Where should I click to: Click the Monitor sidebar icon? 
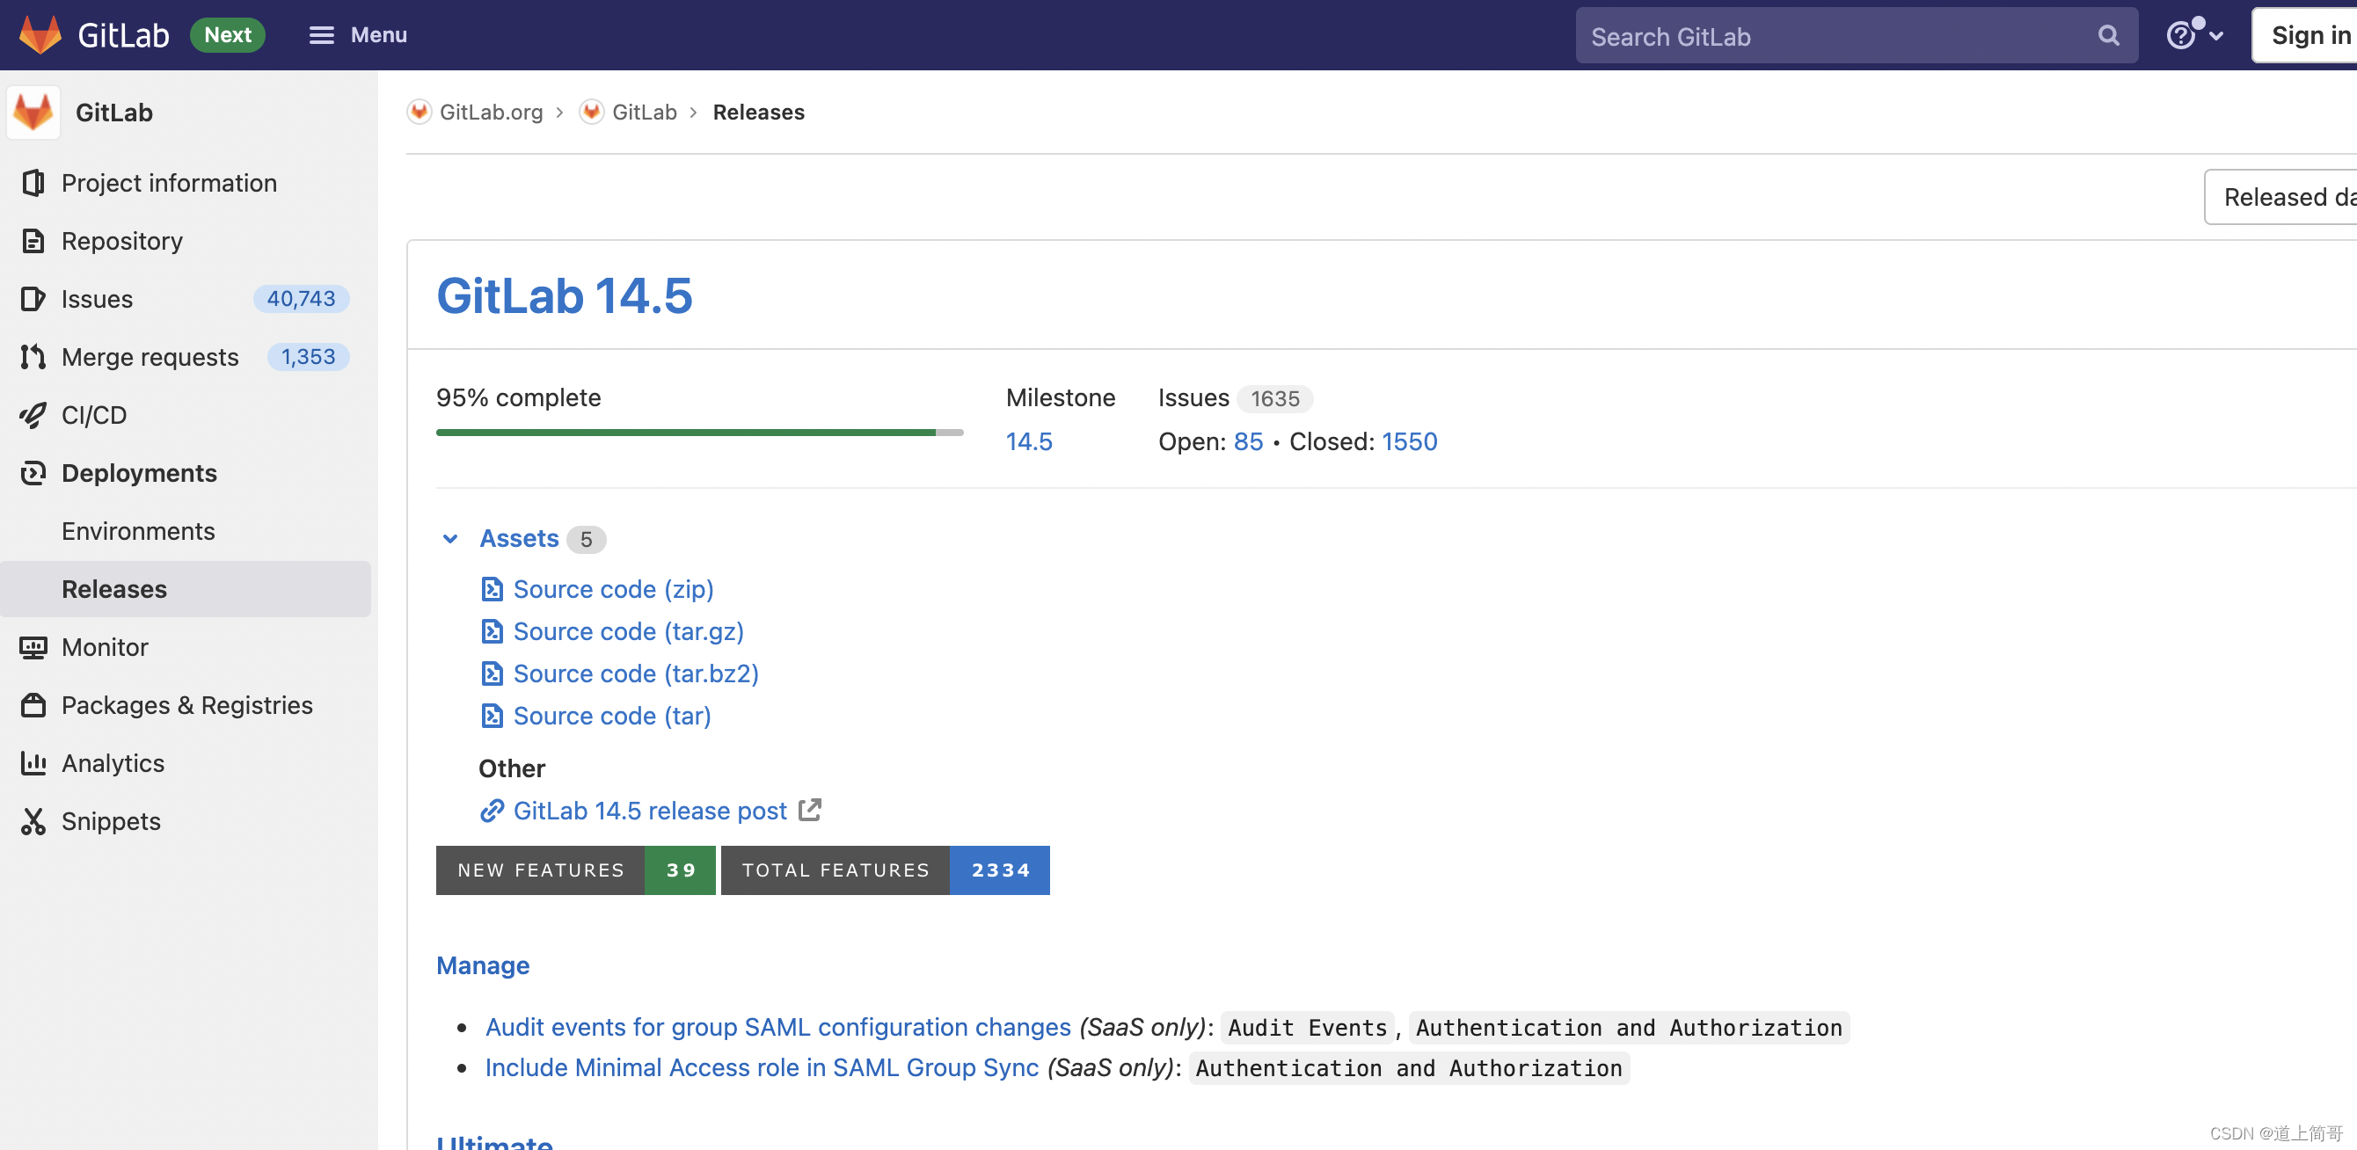coord(33,648)
